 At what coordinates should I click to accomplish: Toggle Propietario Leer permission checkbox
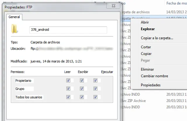(x=68, y=80)
